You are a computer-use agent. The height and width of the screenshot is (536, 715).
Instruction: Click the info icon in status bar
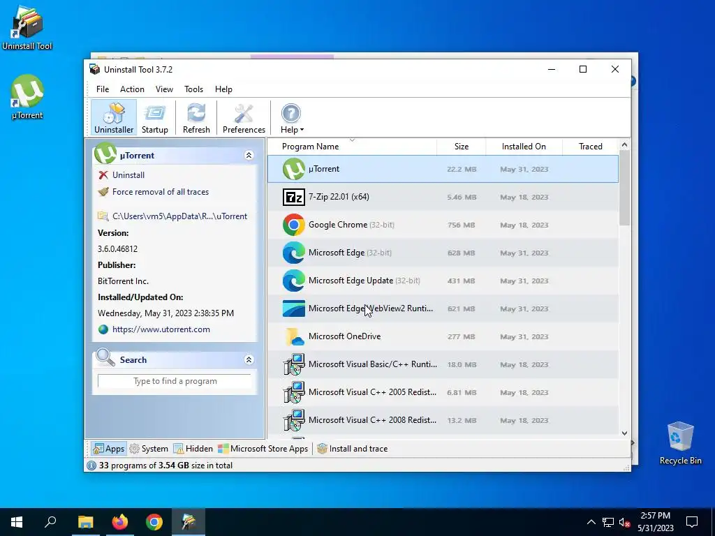point(91,466)
